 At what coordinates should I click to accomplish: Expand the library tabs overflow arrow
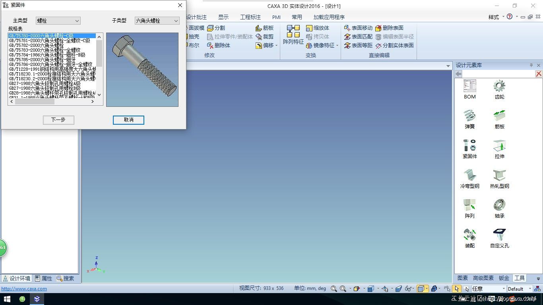538,278
